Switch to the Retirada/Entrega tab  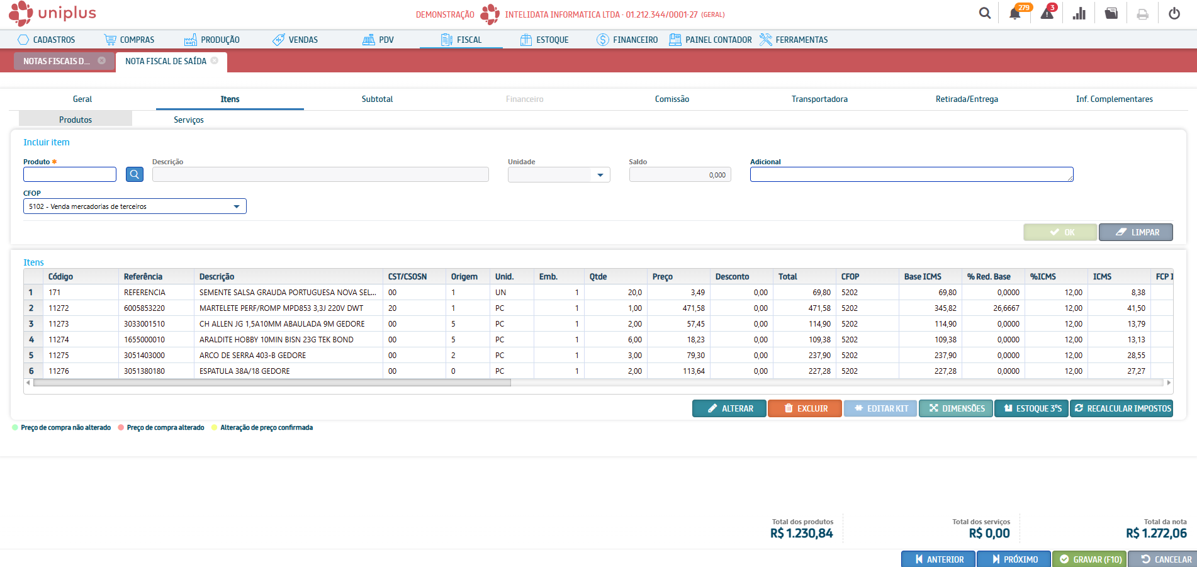(967, 99)
